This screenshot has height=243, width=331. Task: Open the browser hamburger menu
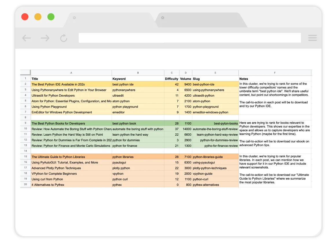312,38
